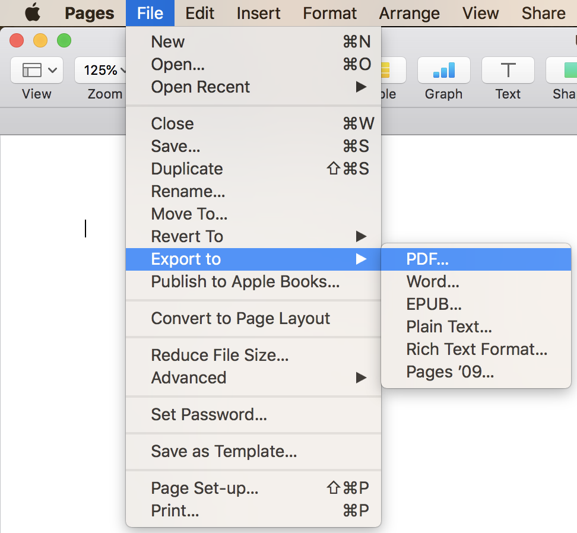
Task: Click the Shape toolbar icon
Action: [x=562, y=70]
